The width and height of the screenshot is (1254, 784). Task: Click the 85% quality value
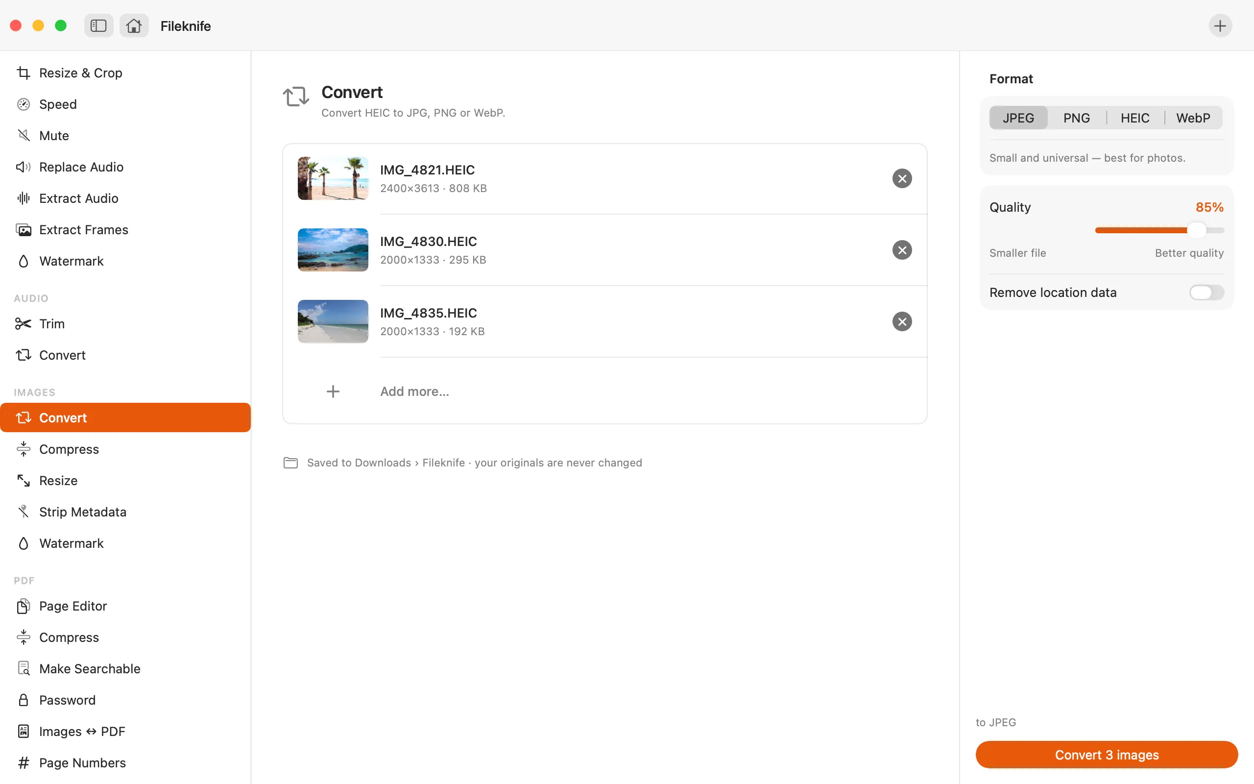[x=1209, y=207]
